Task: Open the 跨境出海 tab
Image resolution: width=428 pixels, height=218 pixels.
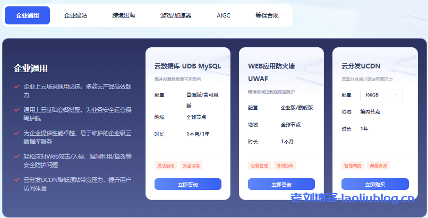Action: pyautogui.click(x=124, y=15)
